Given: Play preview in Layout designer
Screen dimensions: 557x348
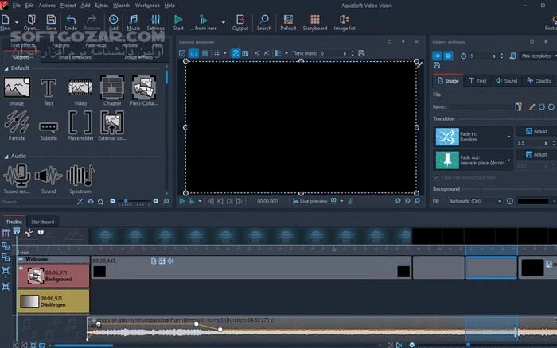Looking at the screenshot, I should tap(182, 201).
